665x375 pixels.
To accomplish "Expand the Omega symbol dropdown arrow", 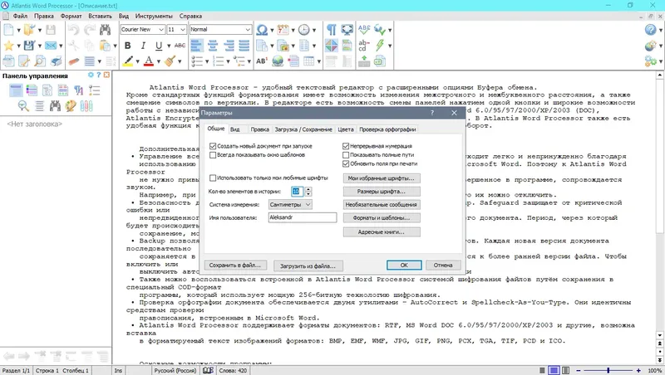I will coord(272,30).
